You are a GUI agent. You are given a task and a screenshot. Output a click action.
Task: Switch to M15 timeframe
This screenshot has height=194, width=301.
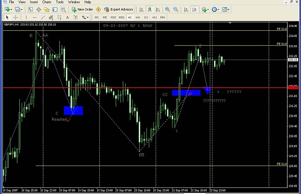click(113, 17)
